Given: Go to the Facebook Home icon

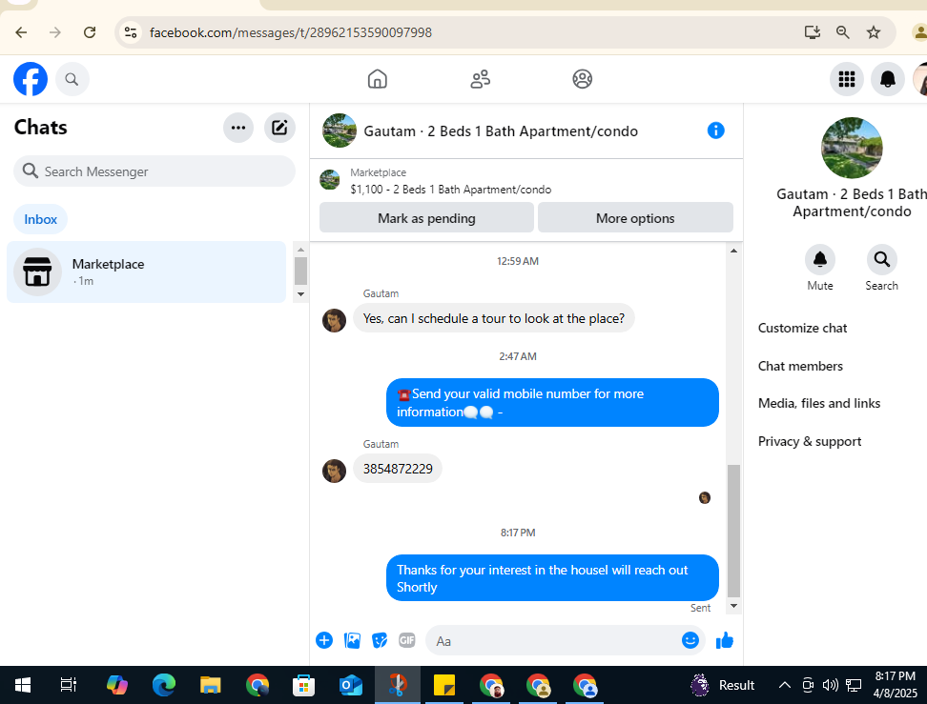Looking at the screenshot, I should click(x=377, y=78).
